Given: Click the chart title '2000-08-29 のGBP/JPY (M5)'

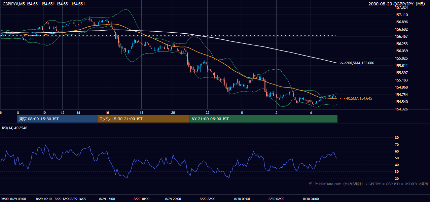Looking at the screenshot, I should [x=397, y=4].
